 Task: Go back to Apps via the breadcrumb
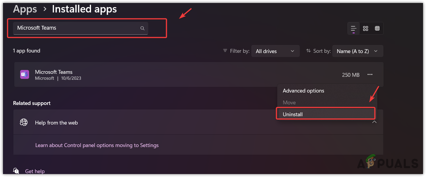tap(25, 9)
